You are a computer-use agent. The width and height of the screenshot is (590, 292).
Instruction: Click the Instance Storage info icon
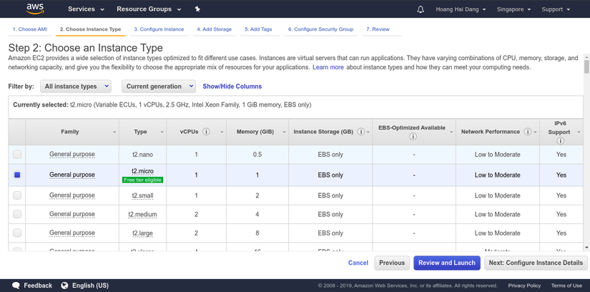point(360,132)
